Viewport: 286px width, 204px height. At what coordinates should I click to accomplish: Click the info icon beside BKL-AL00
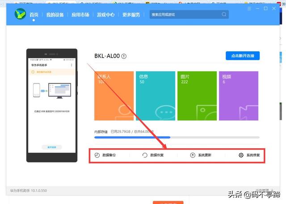click(124, 56)
